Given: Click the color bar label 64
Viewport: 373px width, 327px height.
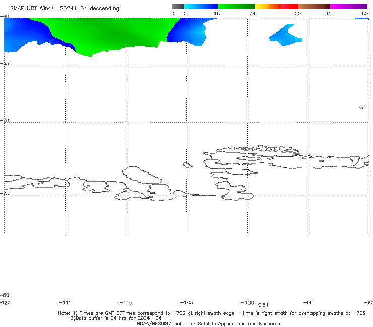Looking at the screenshot, I should [x=328, y=13].
